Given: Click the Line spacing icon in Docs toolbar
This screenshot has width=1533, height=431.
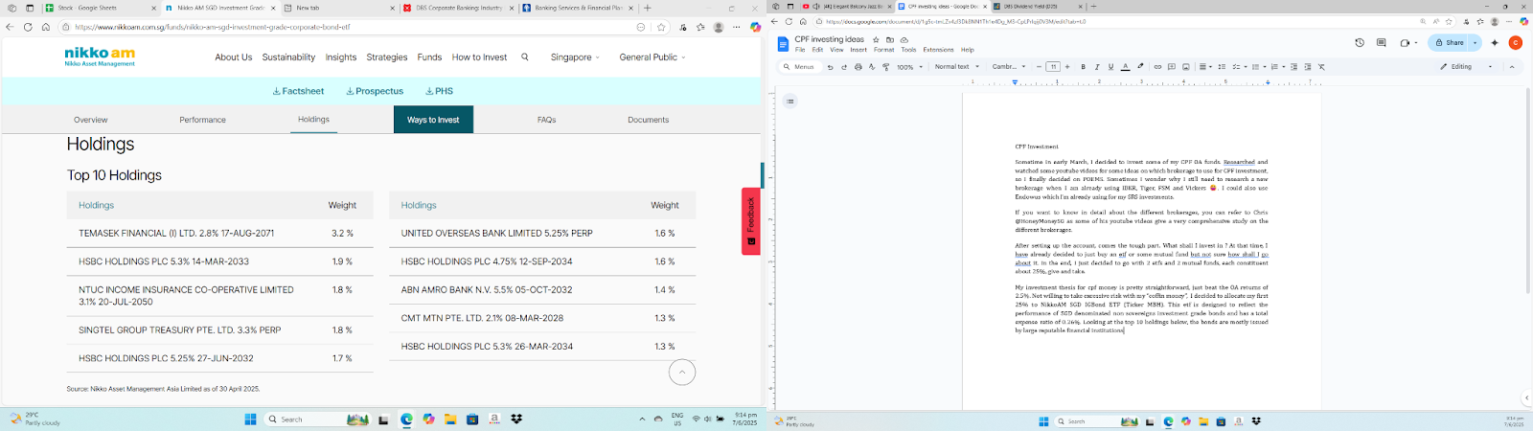Looking at the screenshot, I should (1222, 67).
